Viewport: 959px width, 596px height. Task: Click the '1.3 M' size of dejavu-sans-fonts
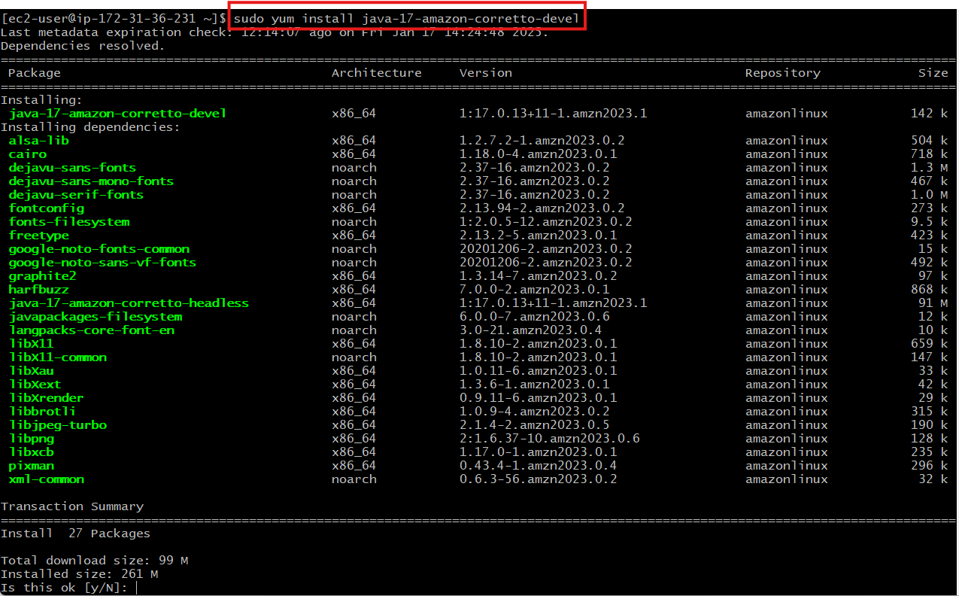pyautogui.click(x=930, y=168)
